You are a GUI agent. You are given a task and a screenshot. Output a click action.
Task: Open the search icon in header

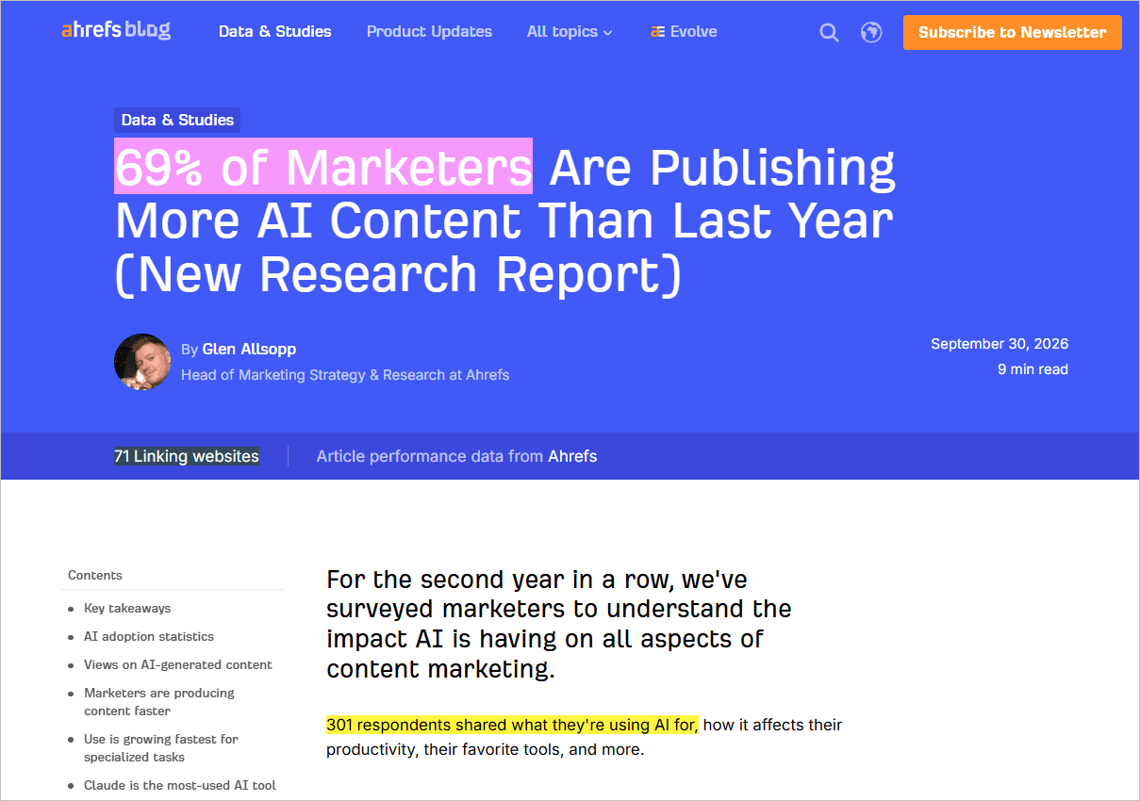[829, 33]
